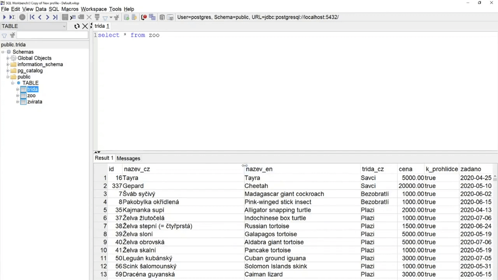
Task: Open the database explorer from toolbar
Action: pos(162,17)
